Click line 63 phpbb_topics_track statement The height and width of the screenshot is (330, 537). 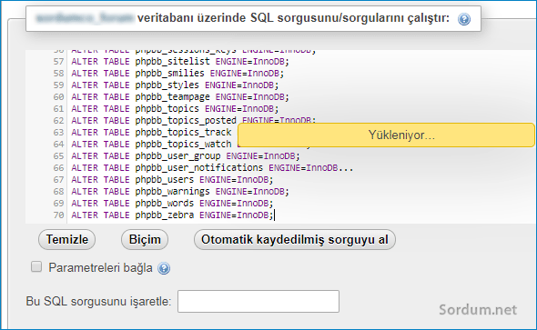click(151, 133)
